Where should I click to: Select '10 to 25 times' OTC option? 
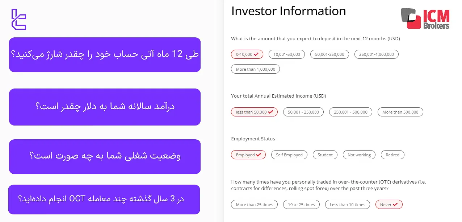pos(301,204)
